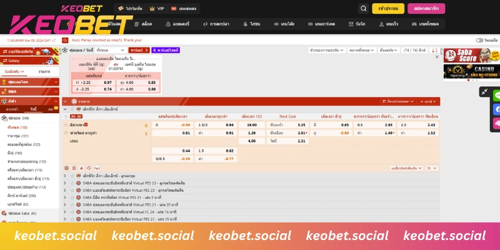The width and height of the screenshot is (500, 250).
Task: Open the Facebook icon on right sidebar
Action: tap(497, 109)
